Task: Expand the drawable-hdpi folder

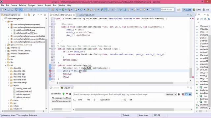Action: 9,71
